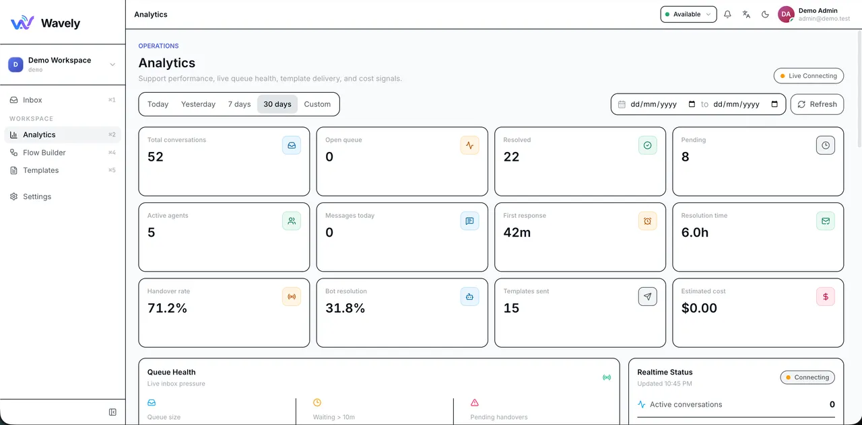Click the Resolution time value 6.0h

(x=695, y=233)
